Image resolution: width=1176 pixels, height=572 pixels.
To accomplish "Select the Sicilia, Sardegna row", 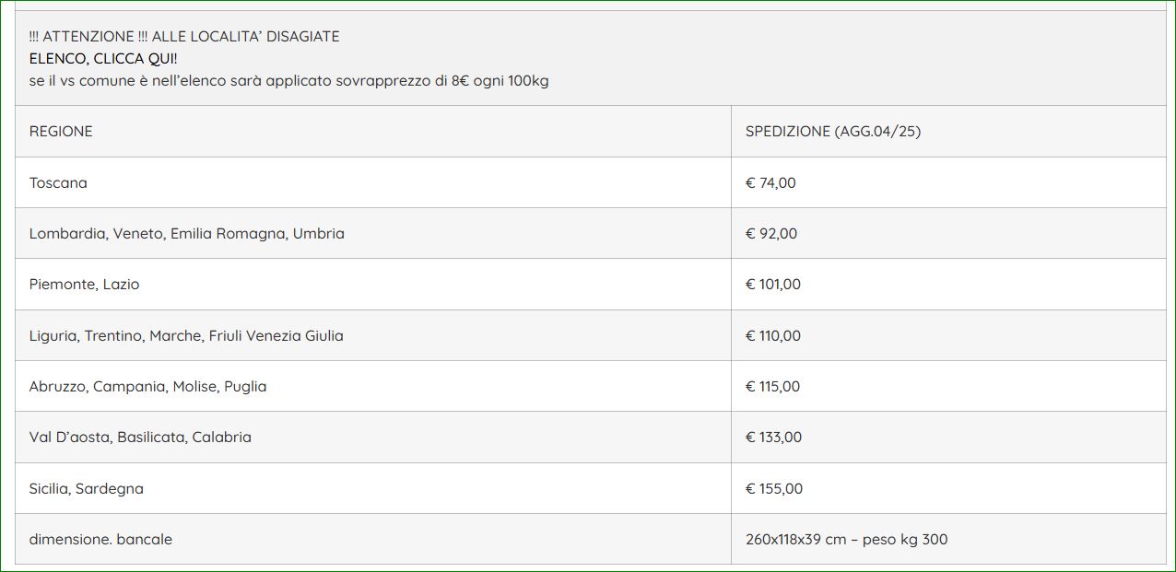I will coord(590,488).
